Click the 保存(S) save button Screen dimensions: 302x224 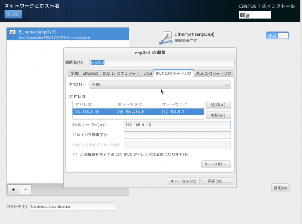click(217, 181)
